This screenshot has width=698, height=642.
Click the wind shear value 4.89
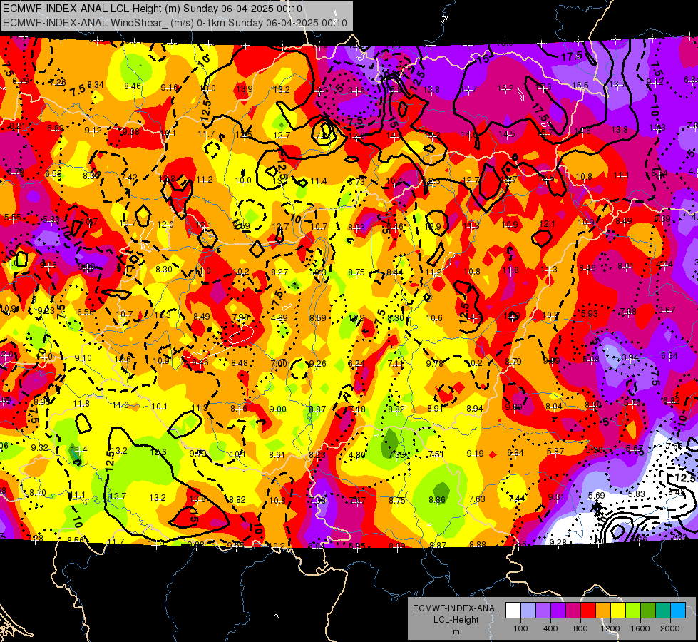click(279, 318)
